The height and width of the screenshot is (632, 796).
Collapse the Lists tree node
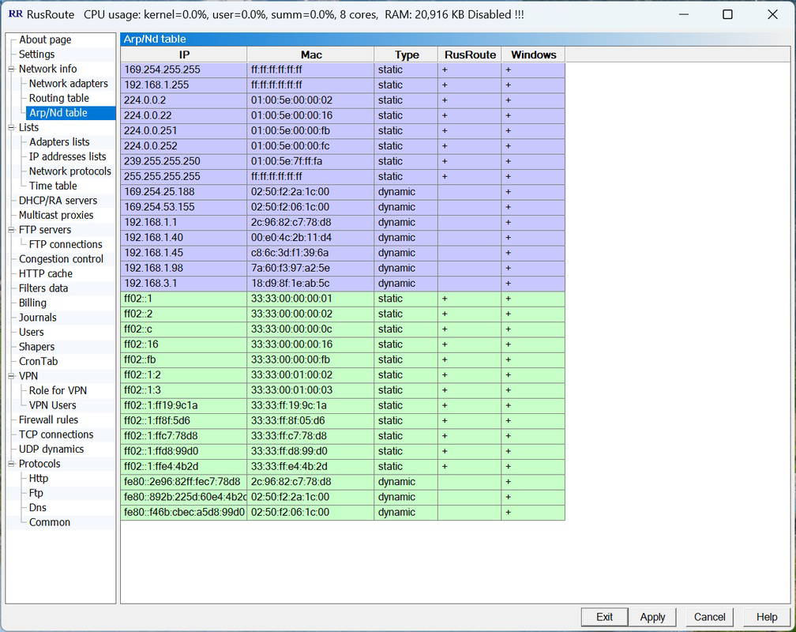11,127
